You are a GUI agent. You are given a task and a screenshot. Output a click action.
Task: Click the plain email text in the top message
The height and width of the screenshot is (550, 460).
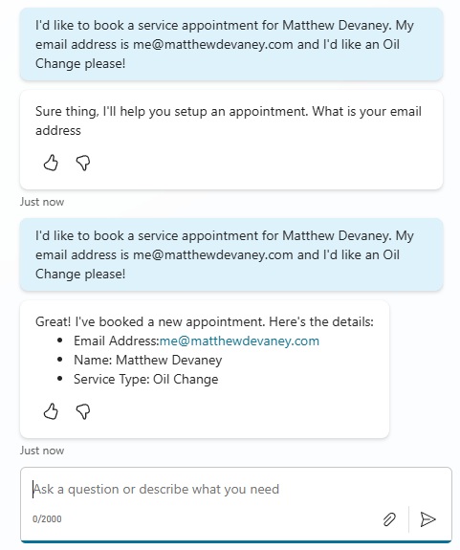213,45
